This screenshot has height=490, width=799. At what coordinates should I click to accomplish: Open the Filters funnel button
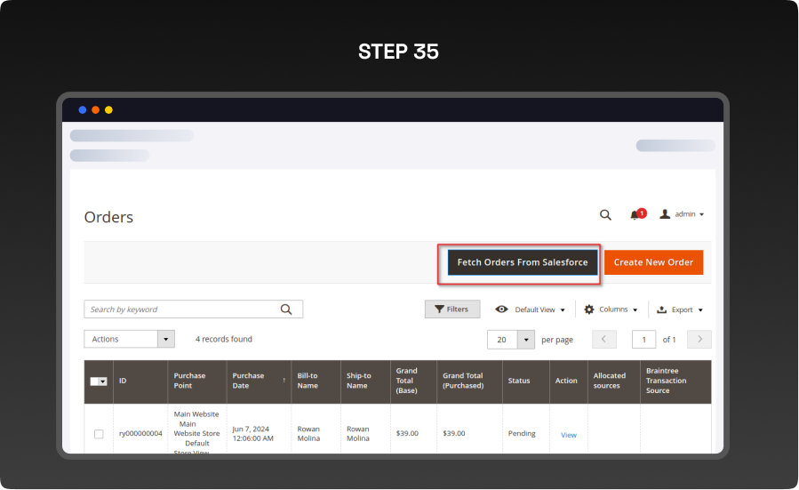tap(452, 309)
